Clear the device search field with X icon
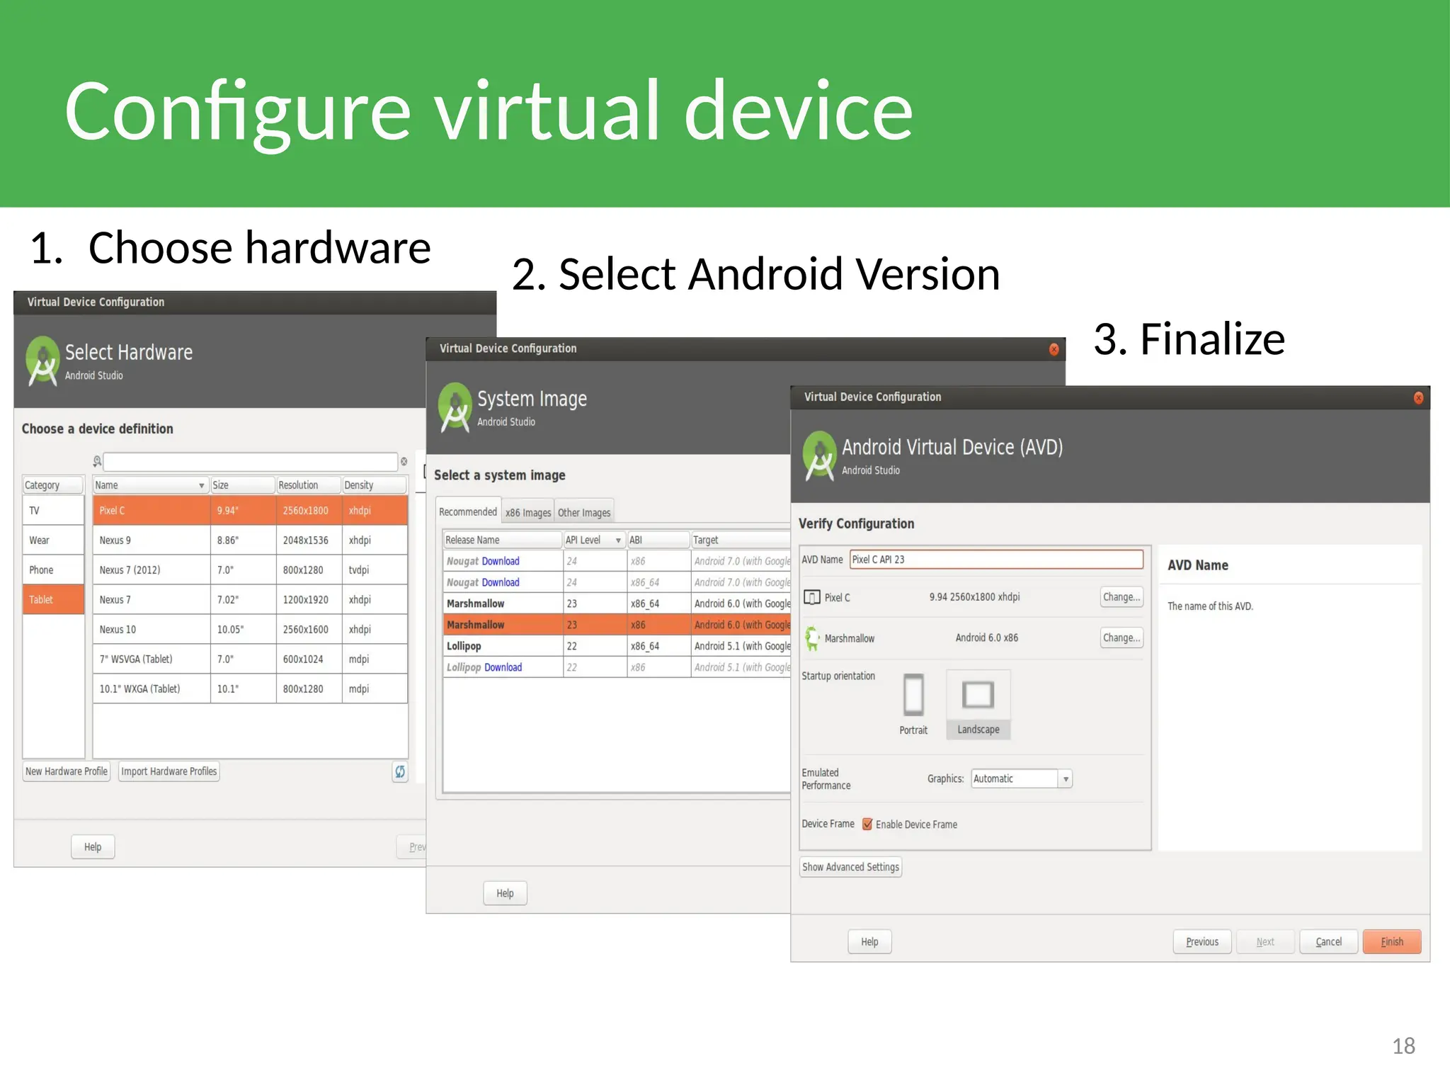Viewport: 1450px width, 1088px height. coord(404,462)
